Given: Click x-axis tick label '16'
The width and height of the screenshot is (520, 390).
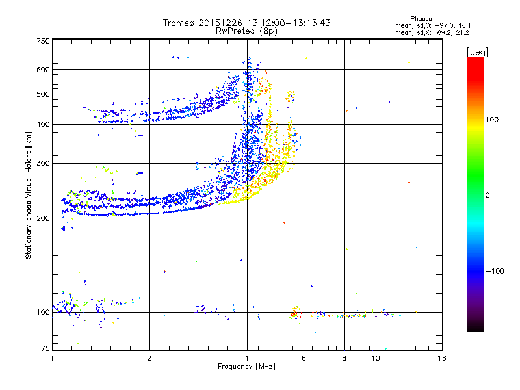Looking at the screenshot, I should (x=442, y=358).
